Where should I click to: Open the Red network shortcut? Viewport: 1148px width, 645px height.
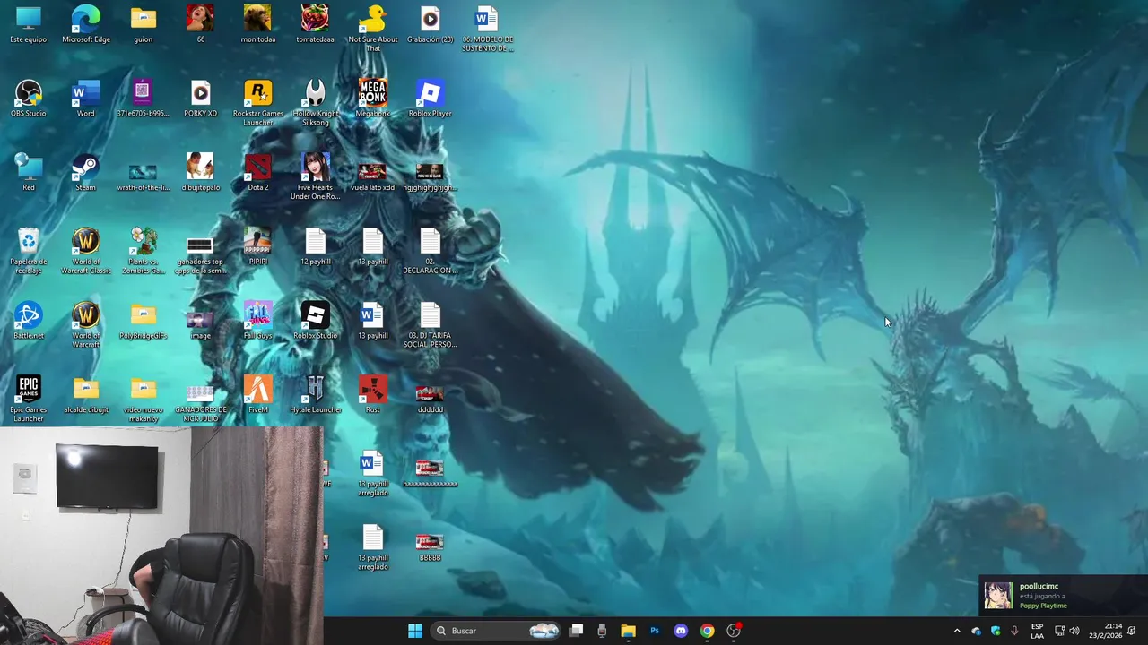point(29,172)
